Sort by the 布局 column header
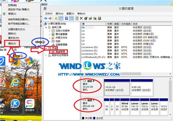 109,24
